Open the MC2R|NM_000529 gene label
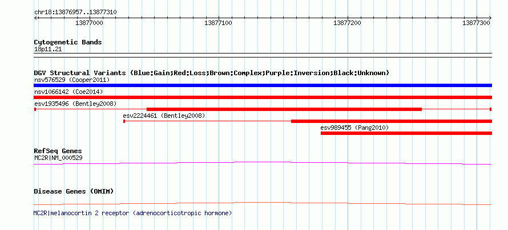 coord(58,158)
